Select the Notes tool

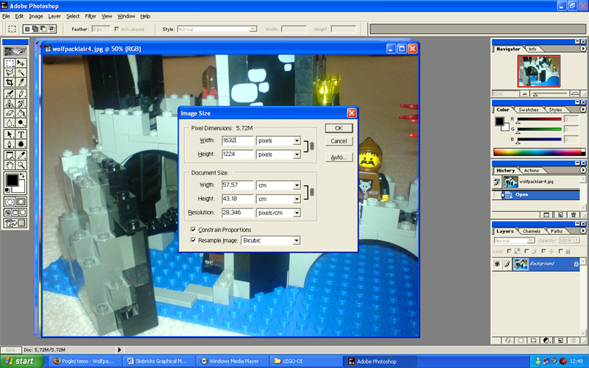[10, 155]
